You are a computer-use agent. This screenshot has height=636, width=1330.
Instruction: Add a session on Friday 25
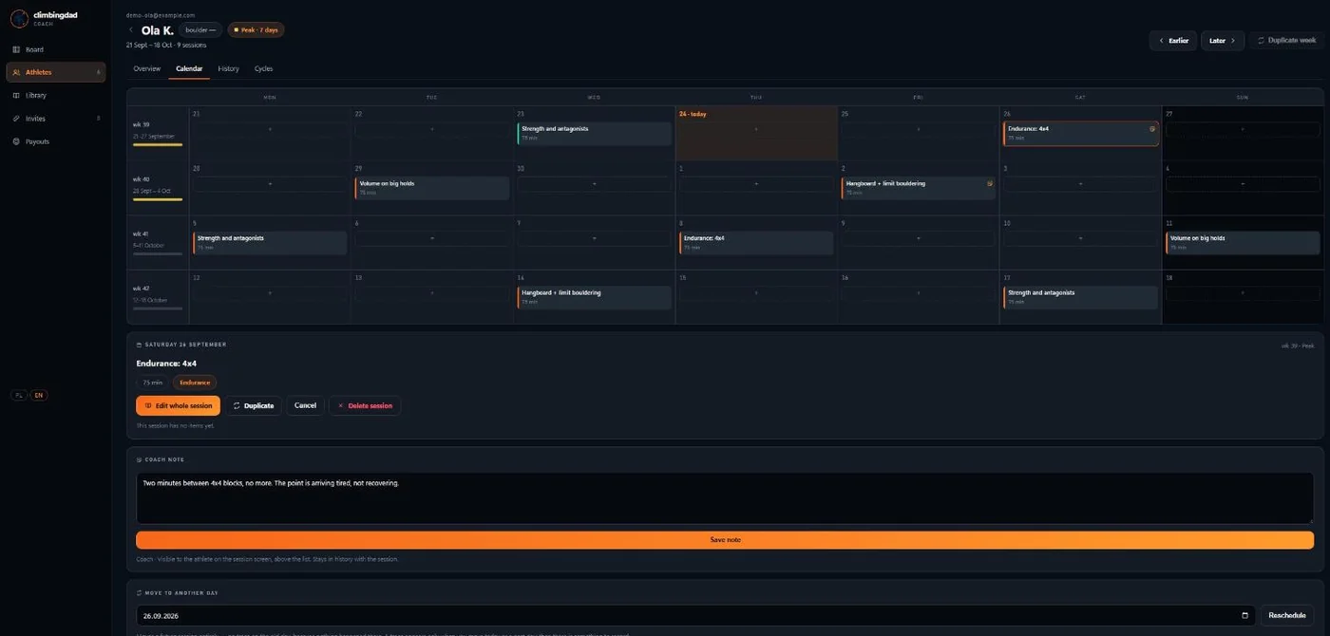click(919, 129)
